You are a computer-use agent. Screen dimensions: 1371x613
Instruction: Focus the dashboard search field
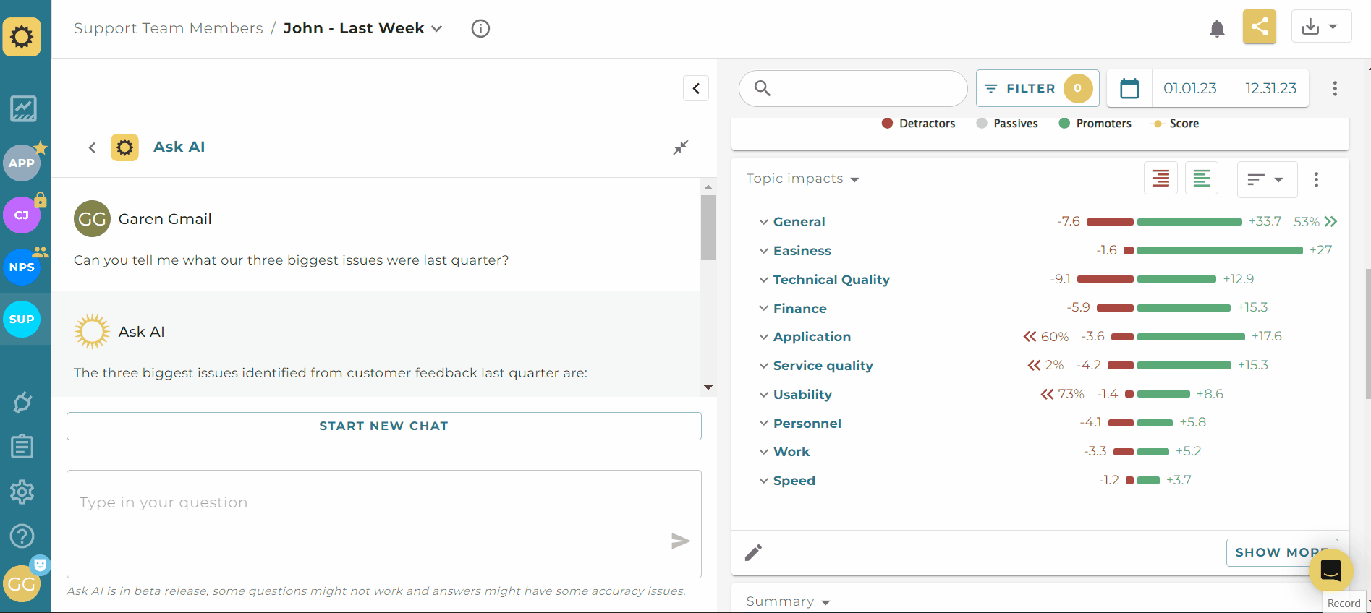click(x=853, y=88)
